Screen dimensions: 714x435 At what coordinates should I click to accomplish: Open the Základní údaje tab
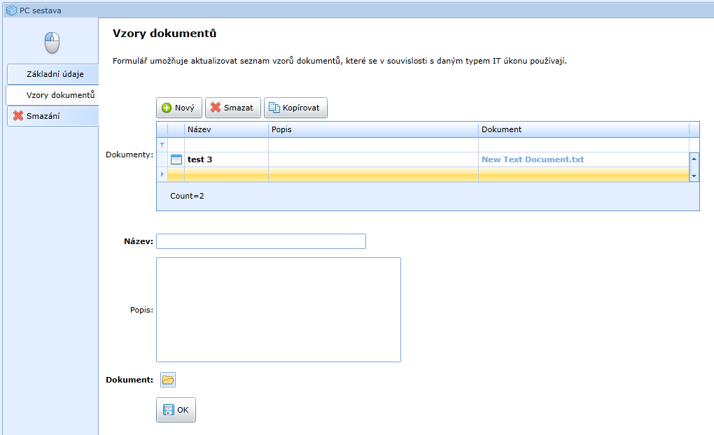(55, 73)
